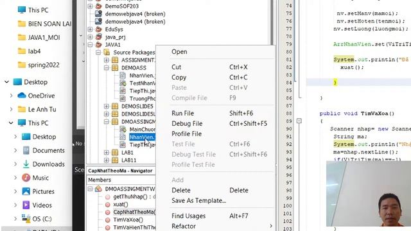Collapse DMOASSINGMENTW node in Navigator Members
This screenshot has height=231, width=411.
(90, 189)
